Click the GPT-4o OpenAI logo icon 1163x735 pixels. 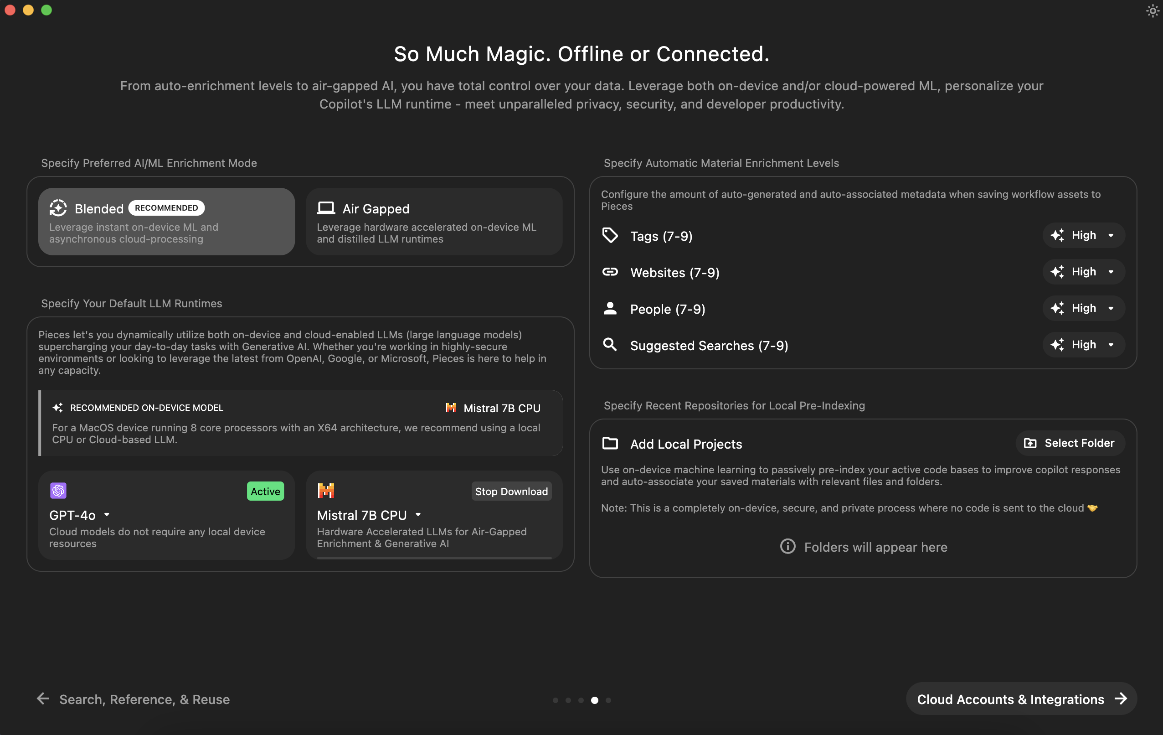tap(58, 491)
